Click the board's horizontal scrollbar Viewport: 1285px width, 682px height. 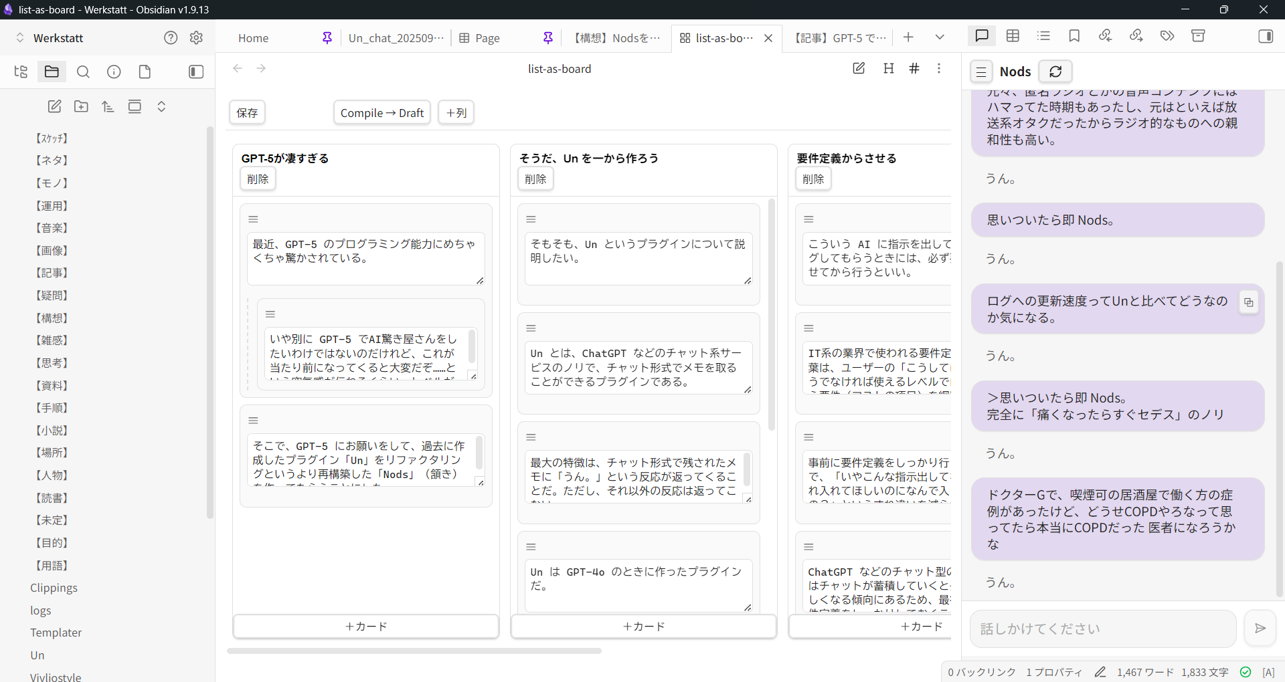[414, 651]
